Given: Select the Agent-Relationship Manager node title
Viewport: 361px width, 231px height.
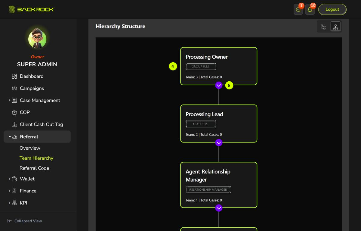Looking at the screenshot, I should pos(208,176).
